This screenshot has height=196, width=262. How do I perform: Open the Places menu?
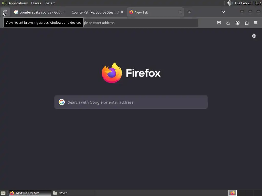36,3
